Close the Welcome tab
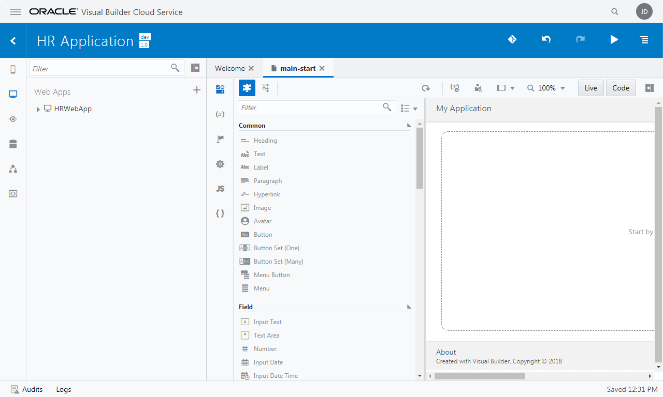663x397 pixels. pyautogui.click(x=251, y=68)
